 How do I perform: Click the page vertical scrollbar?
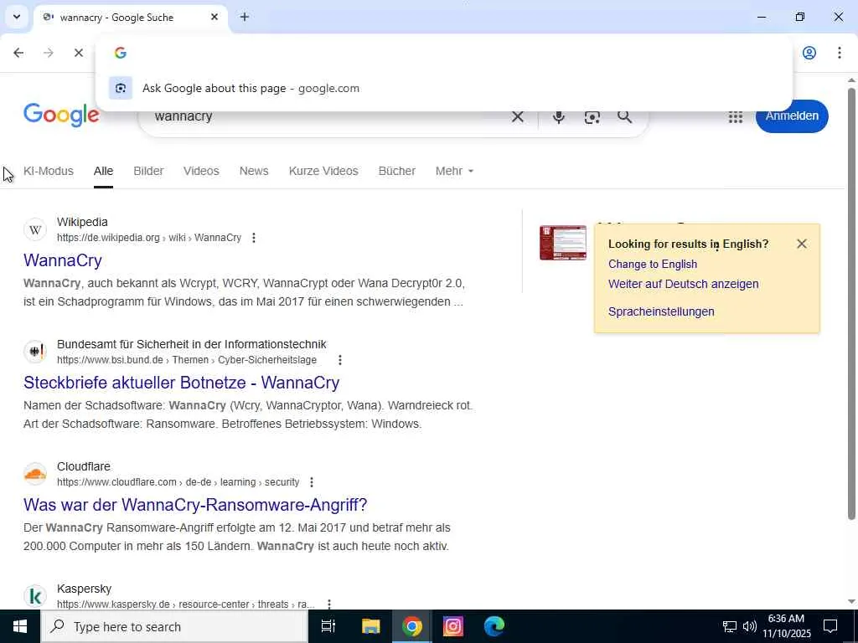[851, 303]
